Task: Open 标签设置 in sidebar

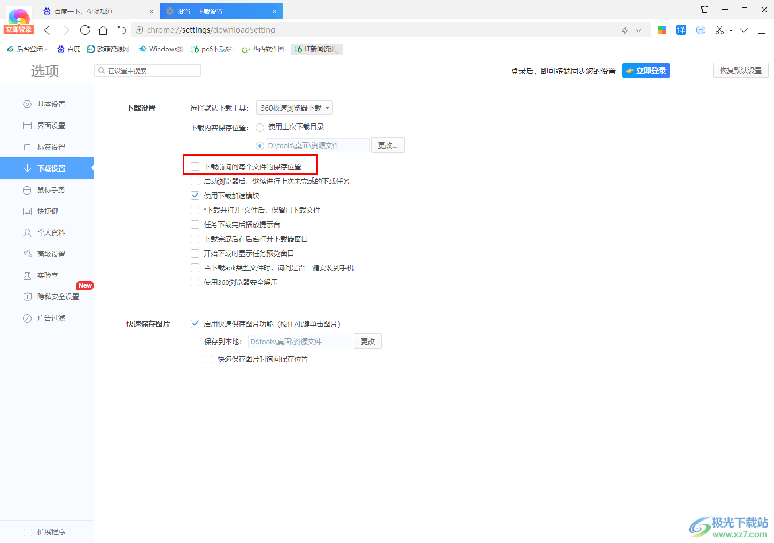Action: coord(47,147)
